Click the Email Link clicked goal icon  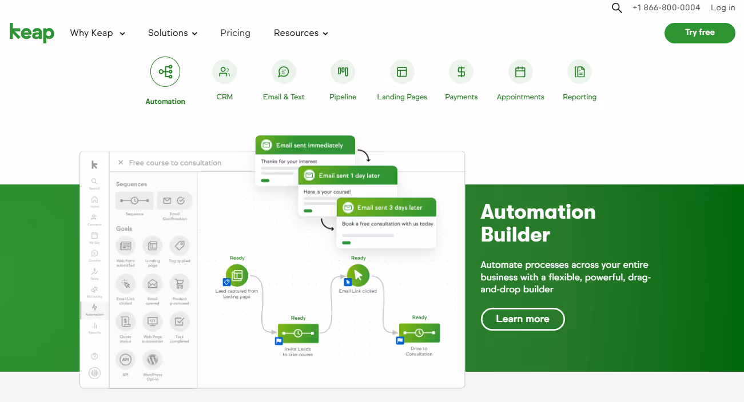pyautogui.click(x=126, y=284)
